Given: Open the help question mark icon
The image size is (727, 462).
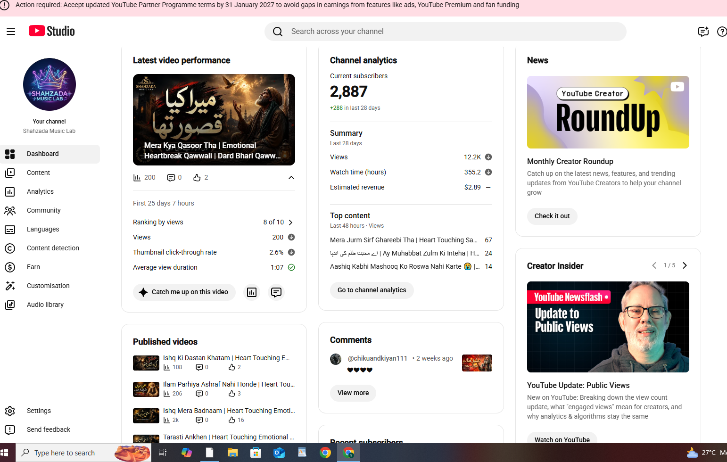Looking at the screenshot, I should (x=722, y=32).
